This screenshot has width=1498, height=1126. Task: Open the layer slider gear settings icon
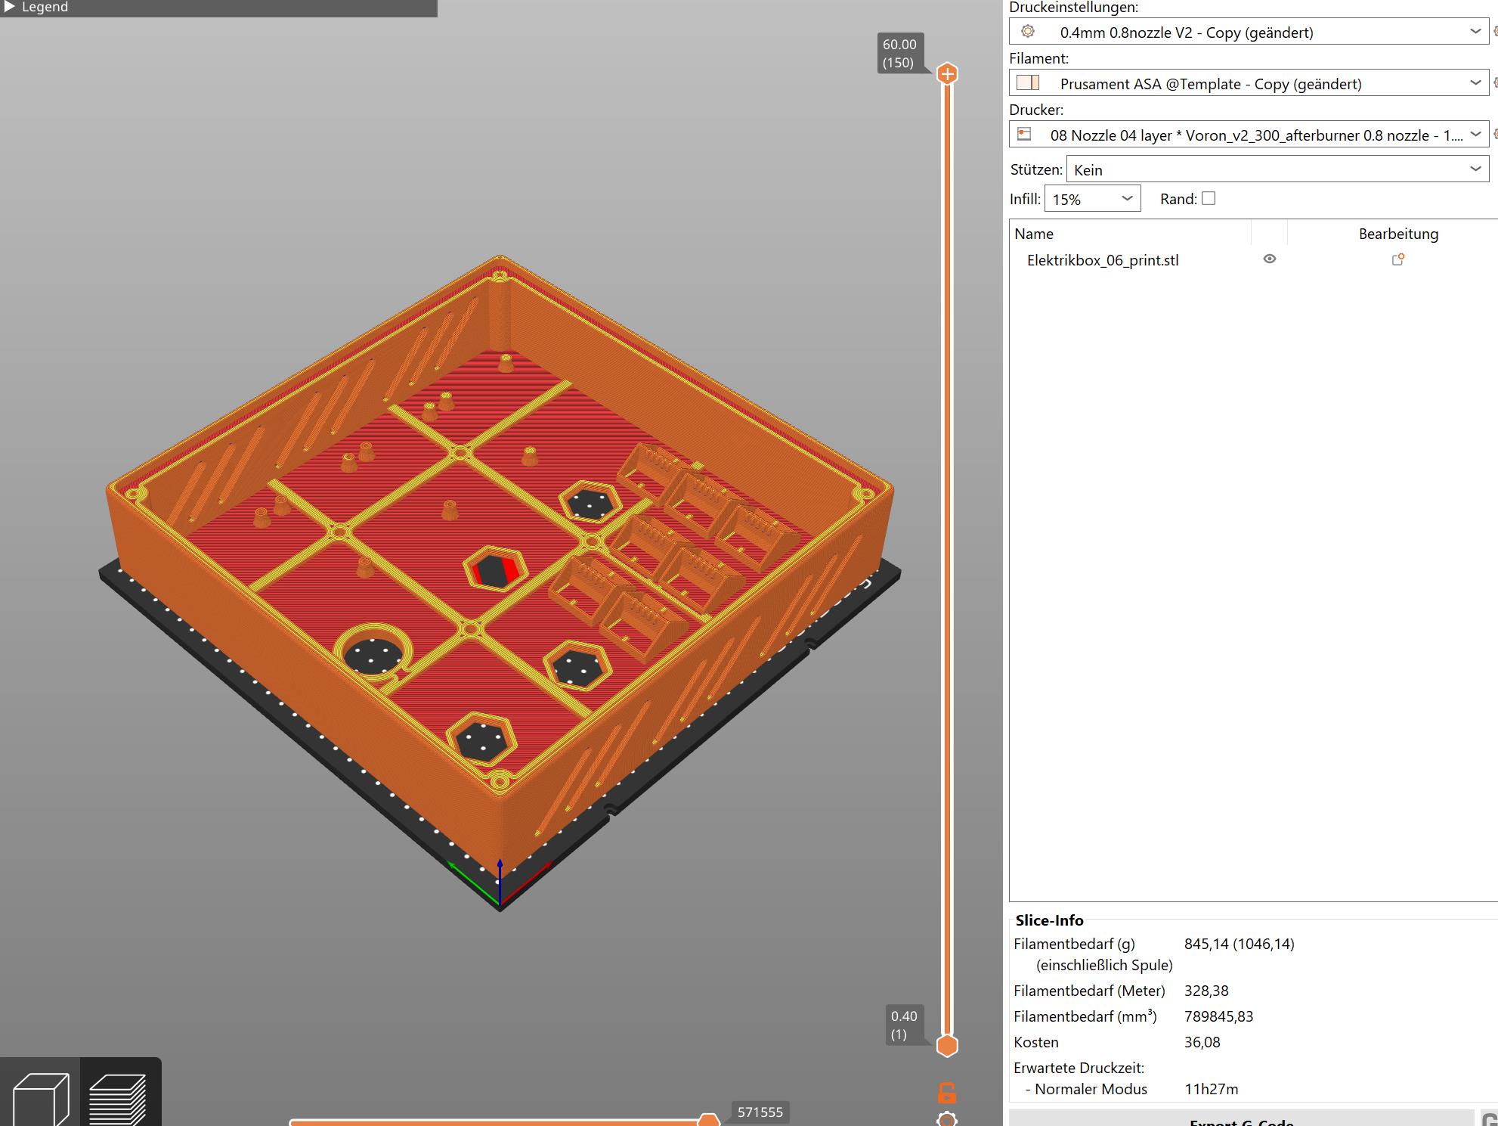(947, 1119)
